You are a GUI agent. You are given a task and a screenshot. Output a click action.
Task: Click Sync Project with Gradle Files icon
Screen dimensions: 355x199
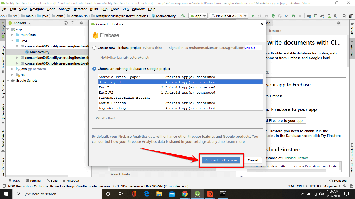pyautogui.click(x=322, y=16)
